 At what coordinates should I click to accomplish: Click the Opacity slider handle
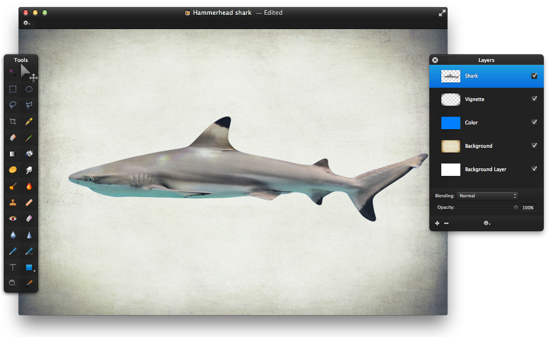click(x=516, y=207)
